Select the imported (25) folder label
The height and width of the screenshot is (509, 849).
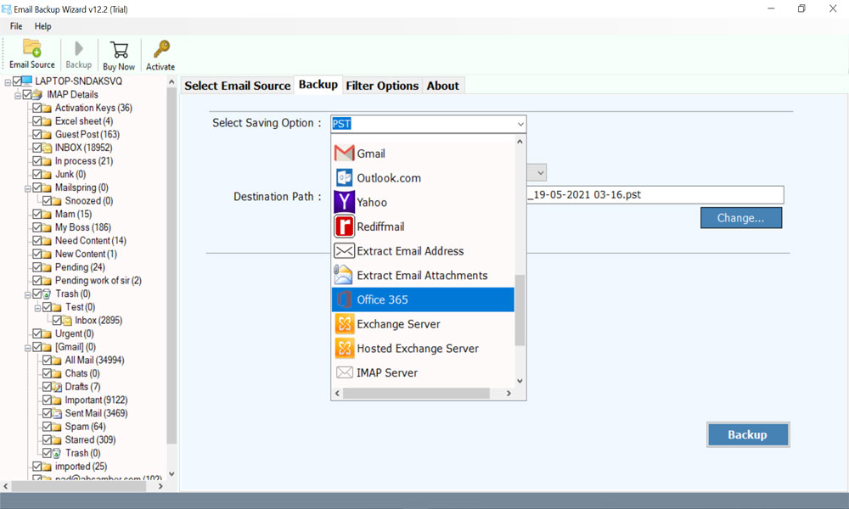point(81,467)
